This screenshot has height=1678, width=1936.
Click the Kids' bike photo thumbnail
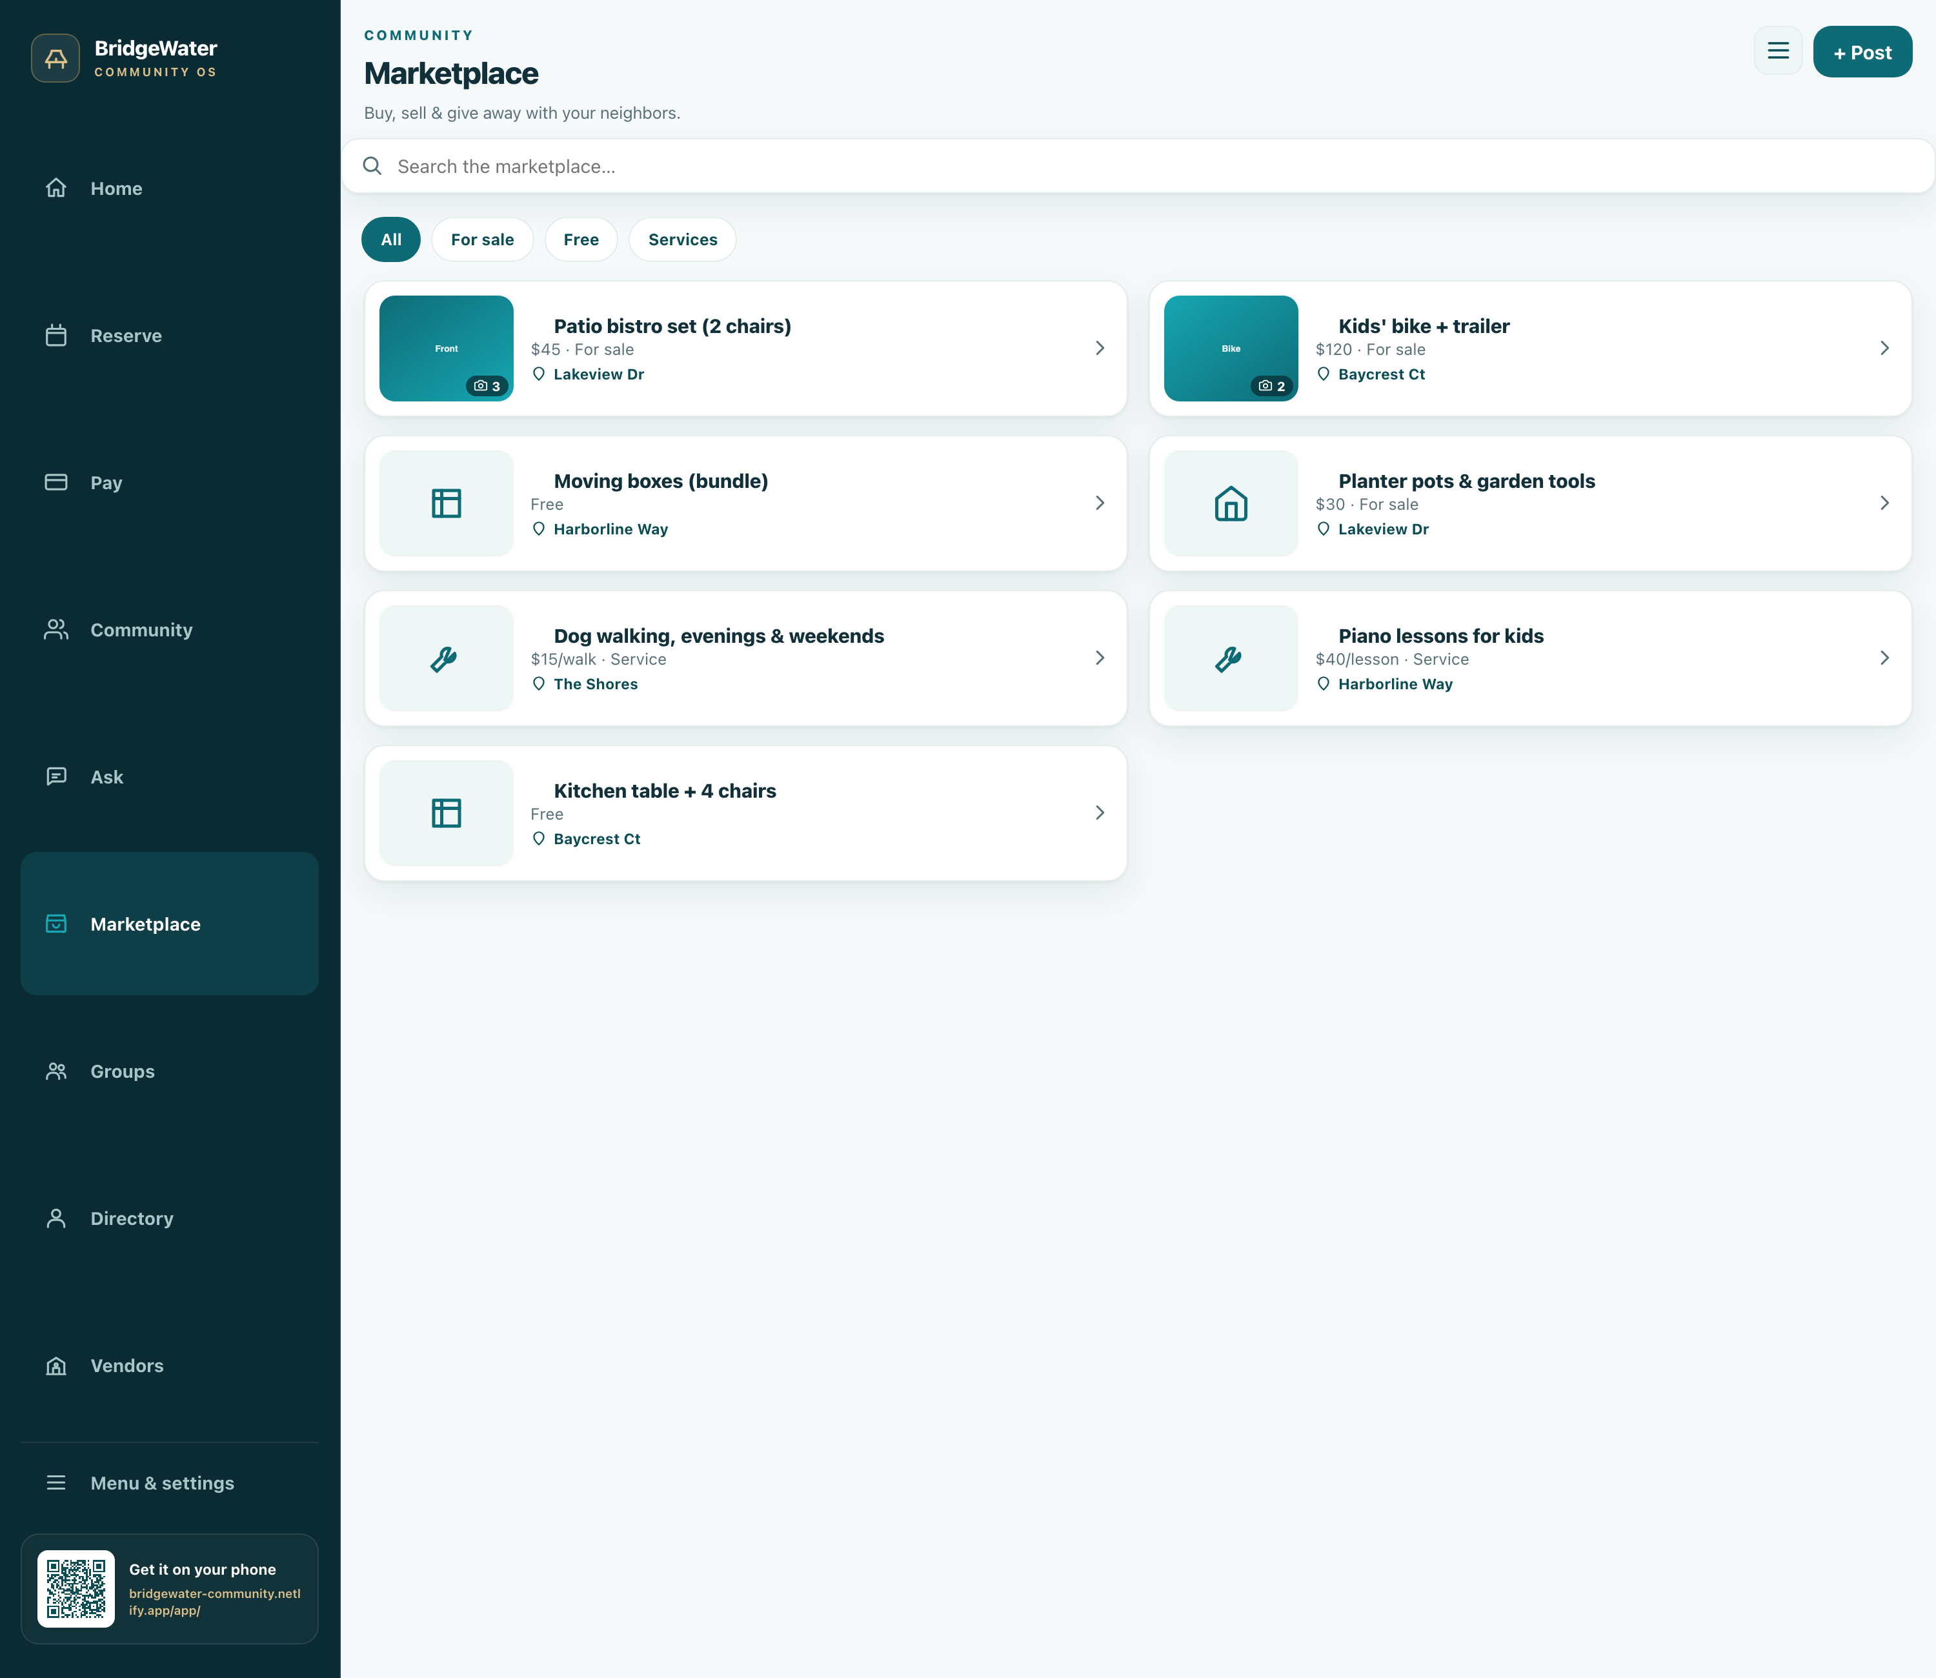pos(1231,349)
